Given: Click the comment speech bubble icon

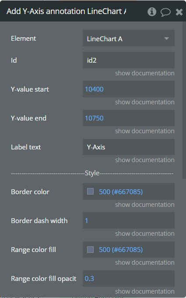Looking at the screenshot, I should click(x=165, y=12).
